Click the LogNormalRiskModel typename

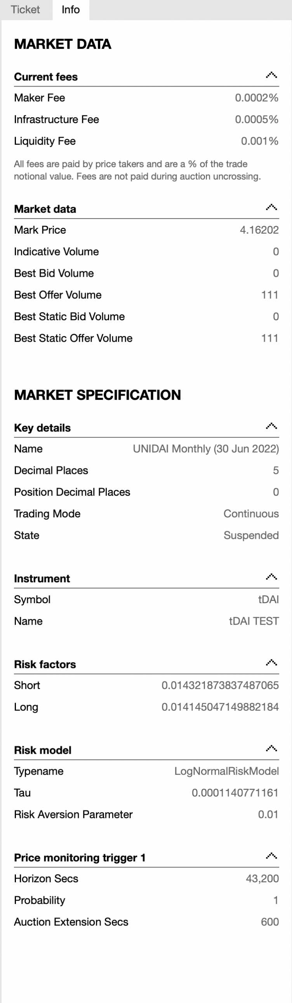click(227, 771)
